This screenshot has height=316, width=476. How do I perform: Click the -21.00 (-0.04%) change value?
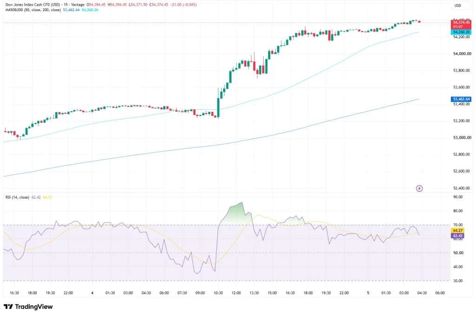(183, 5)
